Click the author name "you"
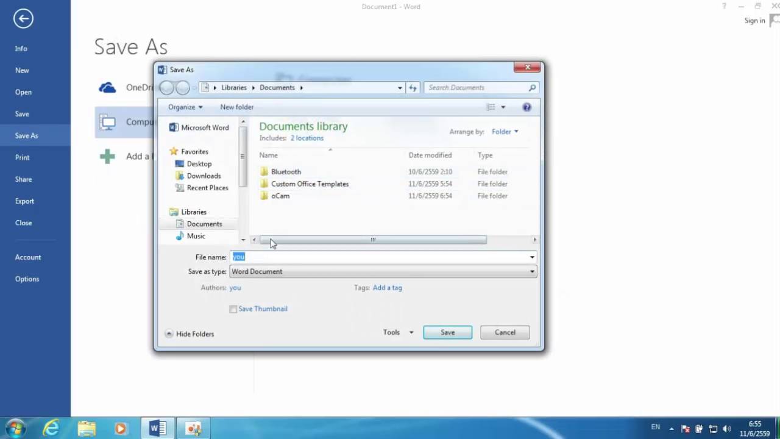Image resolution: width=780 pixels, height=439 pixels. pos(235,288)
